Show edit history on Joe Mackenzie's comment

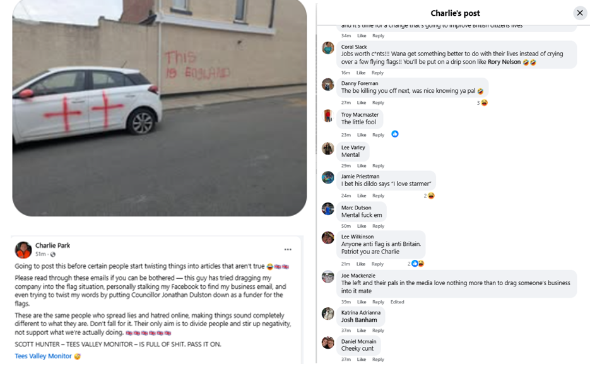pos(397,302)
